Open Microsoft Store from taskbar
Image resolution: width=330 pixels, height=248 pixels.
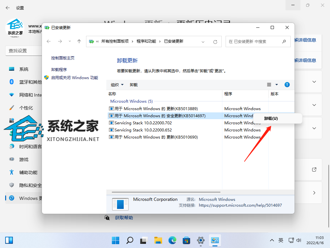tap(187, 240)
